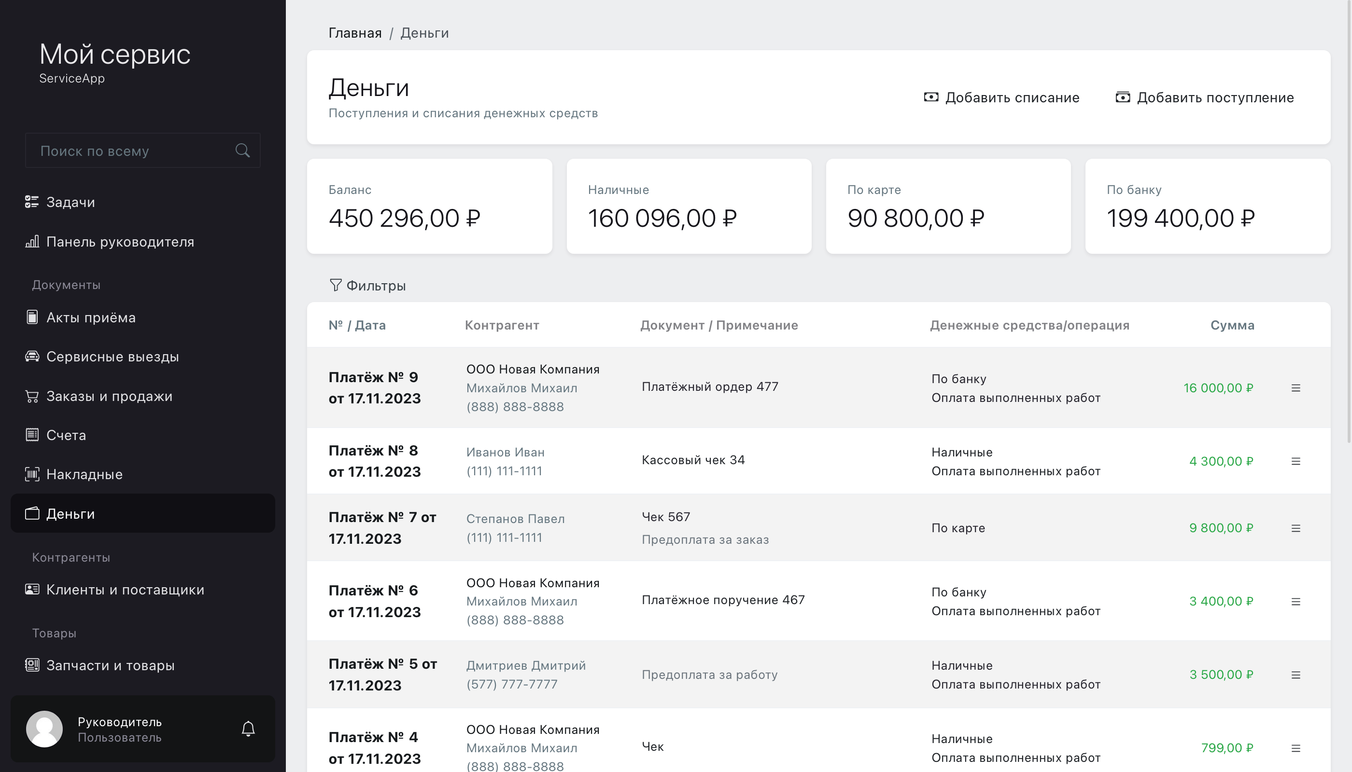Image resolution: width=1352 pixels, height=772 pixels.
Task: Open notifications via the bell icon
Action: 248,729
